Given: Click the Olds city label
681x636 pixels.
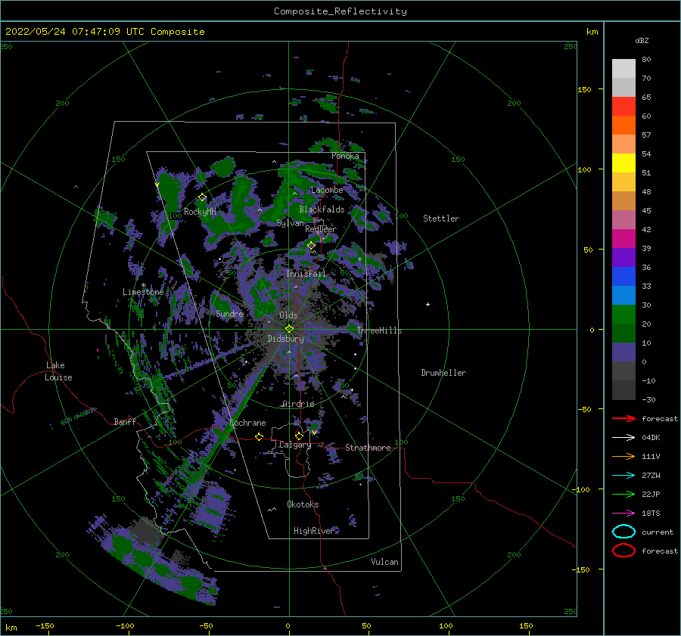Looking at the screenshot, I should point(288,315).
